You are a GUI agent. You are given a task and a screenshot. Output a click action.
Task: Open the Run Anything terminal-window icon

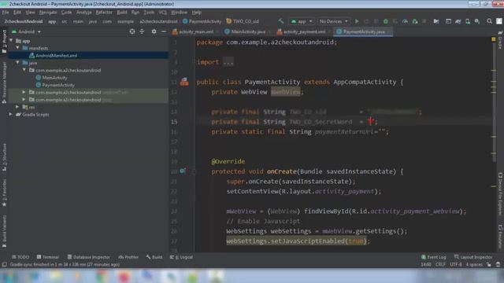(x=448, y=21)
